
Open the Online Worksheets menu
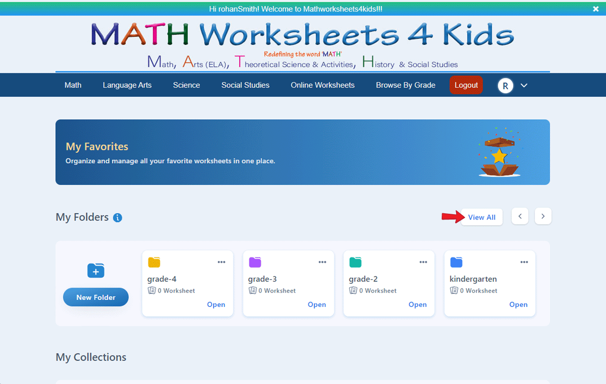pyautogui.click(x=322, y=85)
